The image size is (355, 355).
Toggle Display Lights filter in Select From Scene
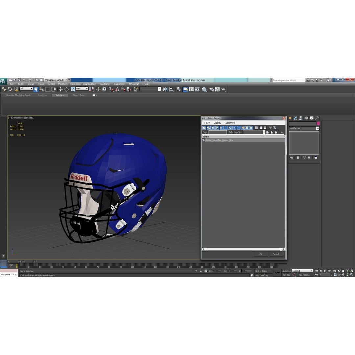213,128
